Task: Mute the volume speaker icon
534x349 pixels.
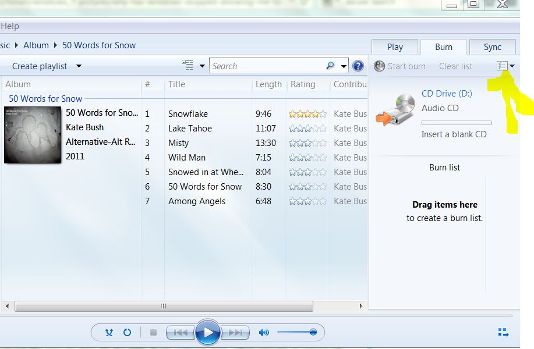Action: (x=264, y=332)
